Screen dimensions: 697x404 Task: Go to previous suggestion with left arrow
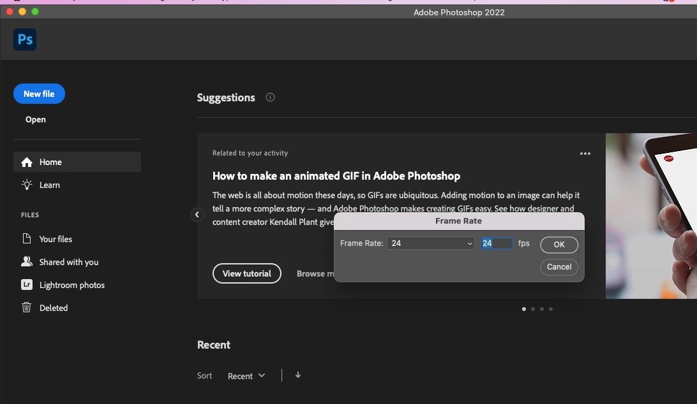197,215
